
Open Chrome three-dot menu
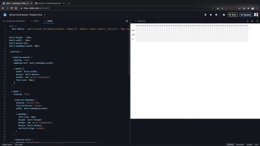pyautogui.click(x=258, y=8)
